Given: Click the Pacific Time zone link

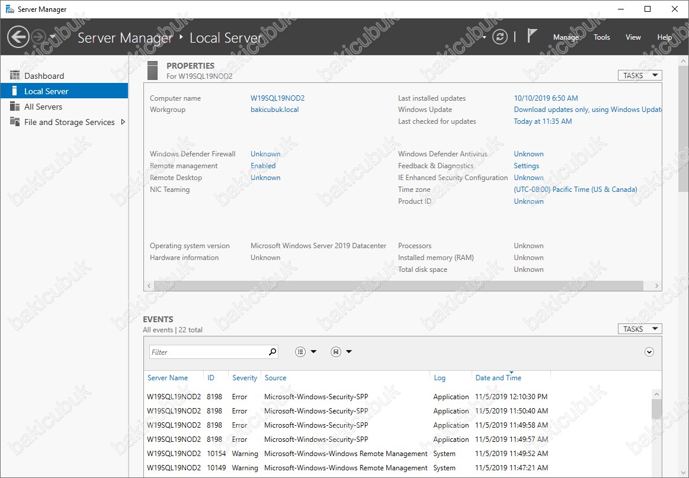Looking at the screenshot, I should click(x=576, y=190).
